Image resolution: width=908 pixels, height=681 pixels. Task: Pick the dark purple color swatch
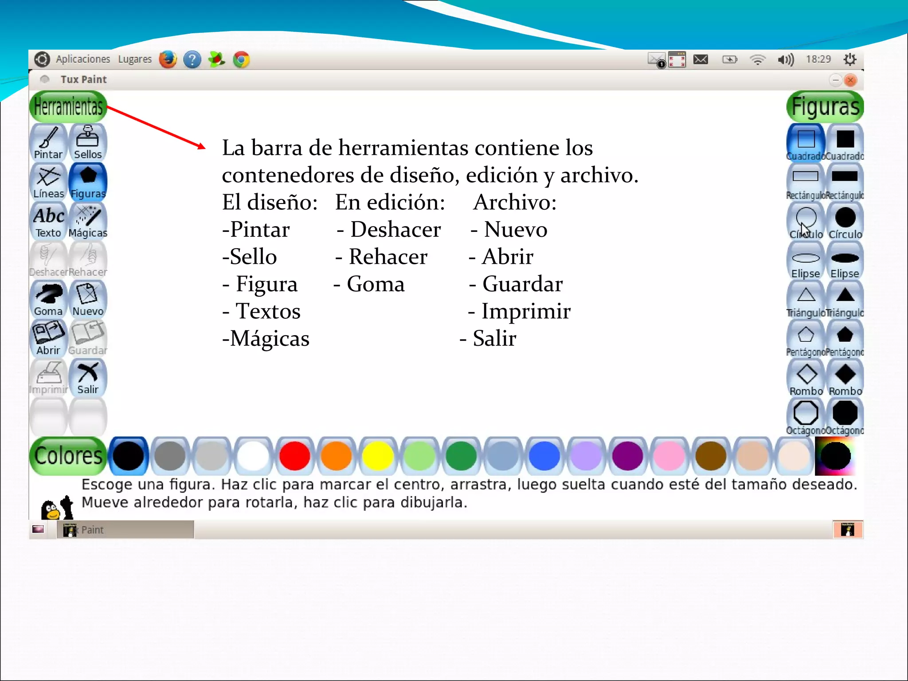click(x=627, y=456)
